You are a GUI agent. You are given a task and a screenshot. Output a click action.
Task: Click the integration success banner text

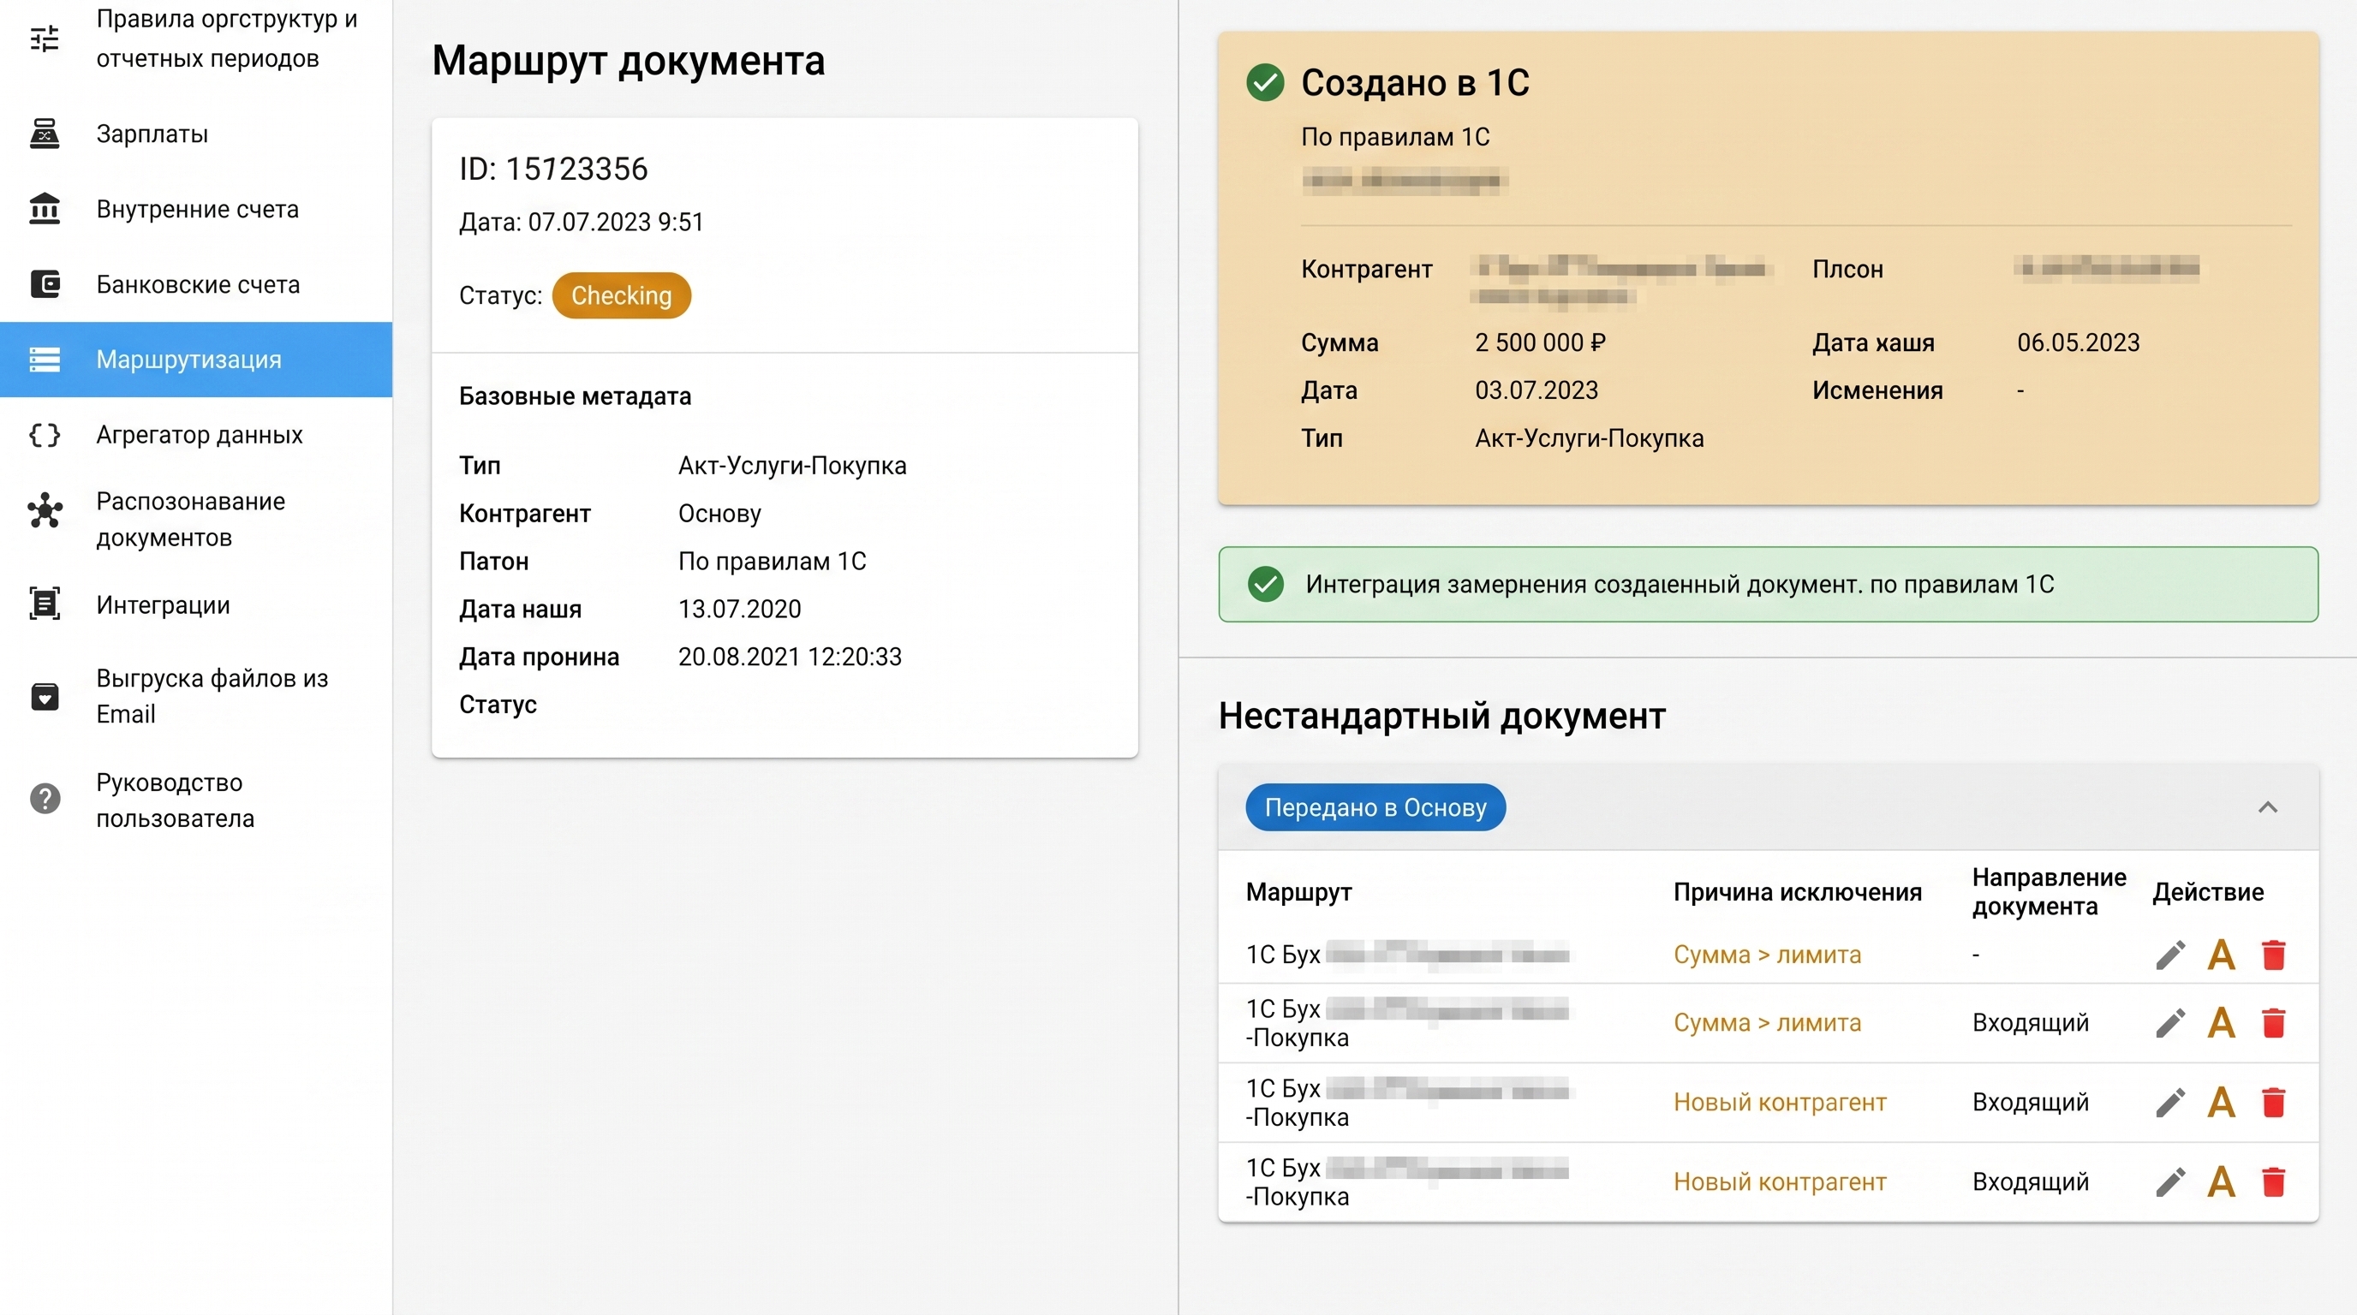pyautogui.click(x=1679, y=585)
